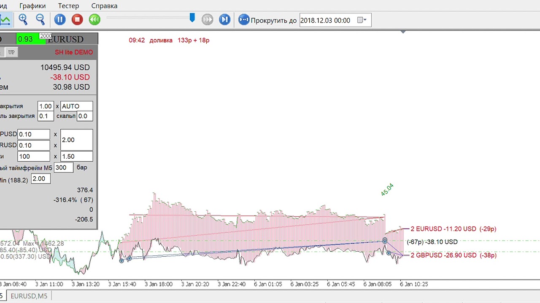Click the field showing 100
Image resolution: width=540 pixels, height=303 pixels.
(x=34, y=156)
